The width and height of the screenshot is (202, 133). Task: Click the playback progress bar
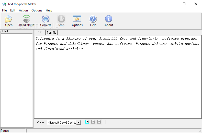click(153, 122)
